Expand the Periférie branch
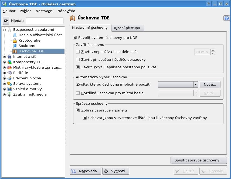Screen dimensions: 231x179 pyautogui.click(x=4, y=73)
